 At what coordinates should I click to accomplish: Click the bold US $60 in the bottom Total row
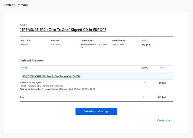pos(162,97)
